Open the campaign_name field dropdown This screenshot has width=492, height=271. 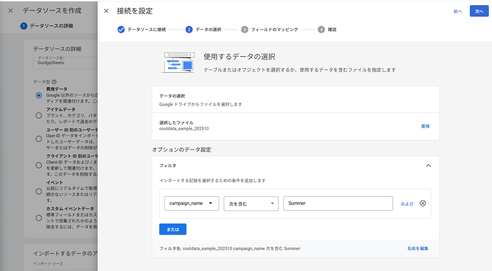[191, 204]
